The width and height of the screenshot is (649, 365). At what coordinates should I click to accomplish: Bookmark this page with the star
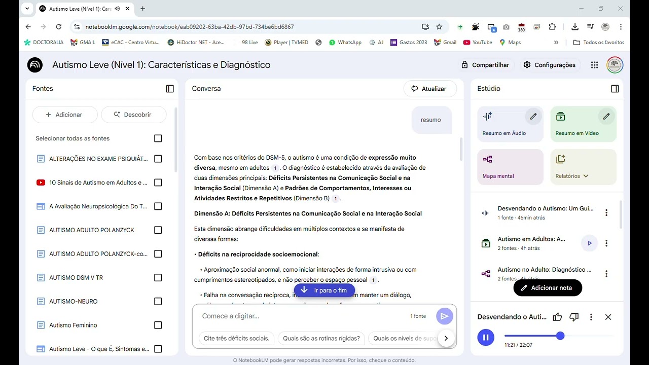pos(439,27)
